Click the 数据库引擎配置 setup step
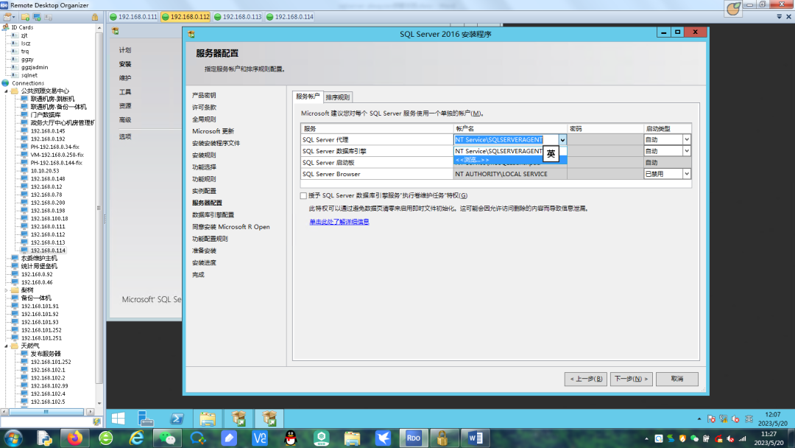The width and height of the screenshot is (795, 448). (213, 214)
